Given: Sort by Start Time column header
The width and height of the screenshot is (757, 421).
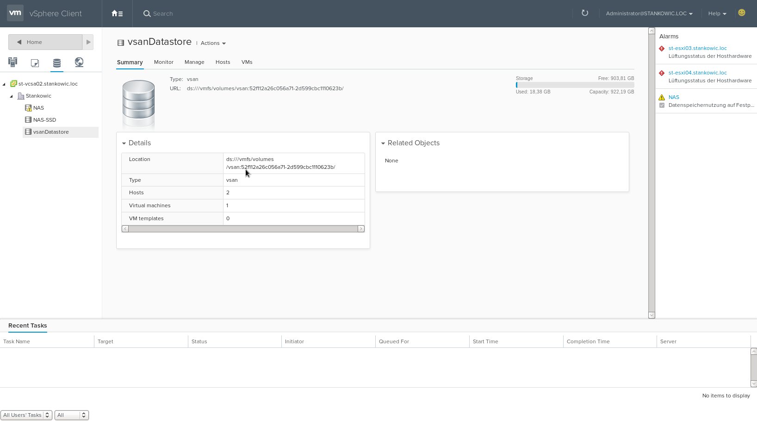Looking at the screenshot, I should [x=516, y=341].
